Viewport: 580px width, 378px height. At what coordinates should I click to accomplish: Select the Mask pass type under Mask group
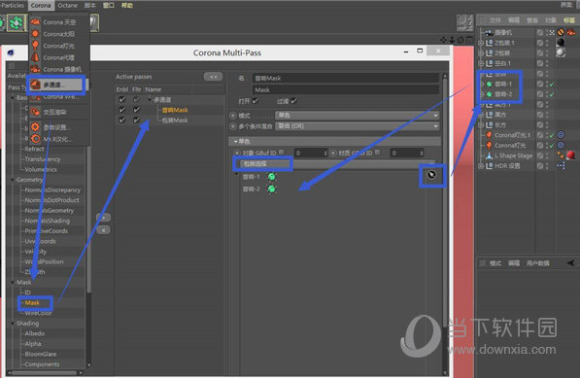(32, 302)
